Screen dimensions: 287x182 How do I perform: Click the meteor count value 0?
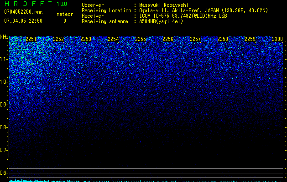65,21
